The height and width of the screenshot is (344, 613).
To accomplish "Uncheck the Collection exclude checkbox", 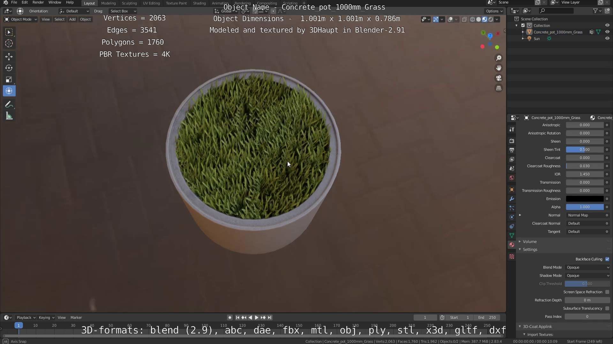I will (x=523, y=25).
